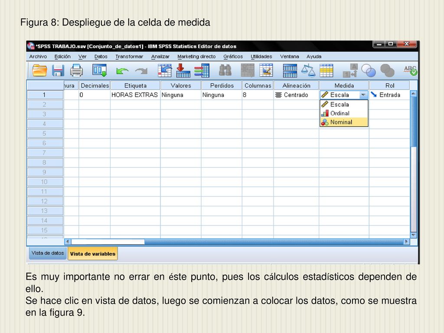Select row header number 1
444x333 pixels.
coord(45,95)
